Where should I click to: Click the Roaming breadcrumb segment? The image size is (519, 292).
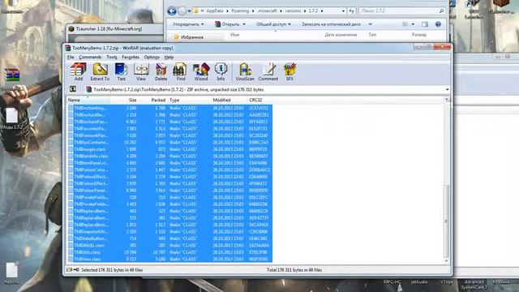[240, 11]
